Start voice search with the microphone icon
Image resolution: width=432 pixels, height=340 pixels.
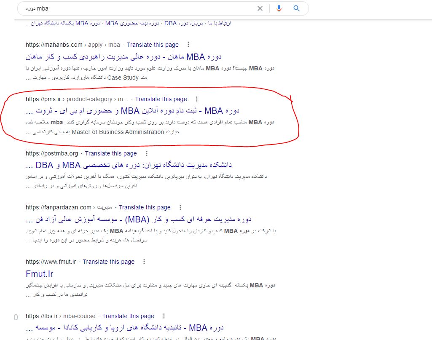point(279,8)
